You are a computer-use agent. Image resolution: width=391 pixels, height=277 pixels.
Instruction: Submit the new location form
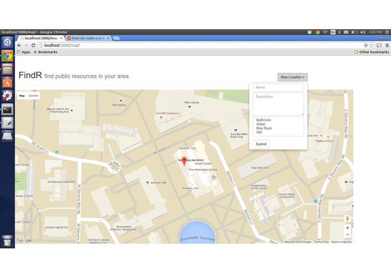[261, 144]
